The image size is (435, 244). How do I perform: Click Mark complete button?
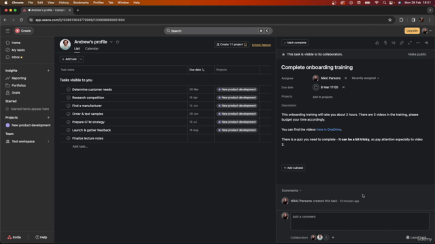[x=294, y=43]
